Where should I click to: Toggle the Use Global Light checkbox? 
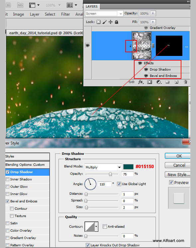(x=119, y=184)
